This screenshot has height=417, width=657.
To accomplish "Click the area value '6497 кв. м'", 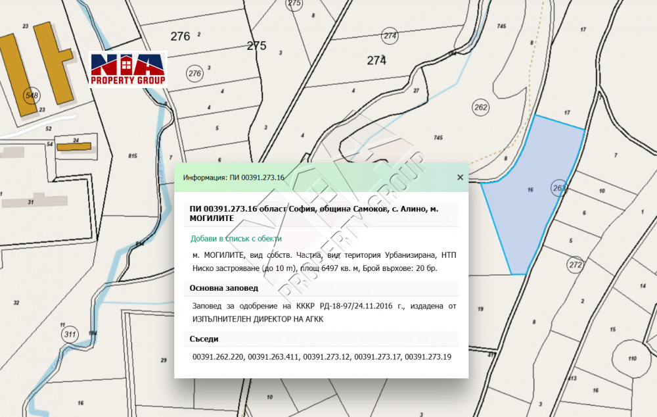I will tap(340, 268).
